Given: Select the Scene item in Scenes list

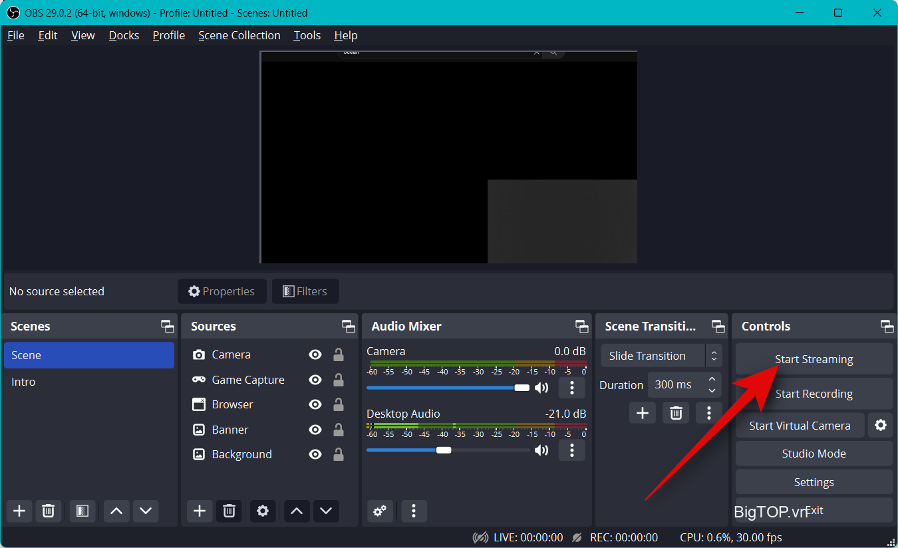Looking at the screenshot, I should (x=89, y=355).
